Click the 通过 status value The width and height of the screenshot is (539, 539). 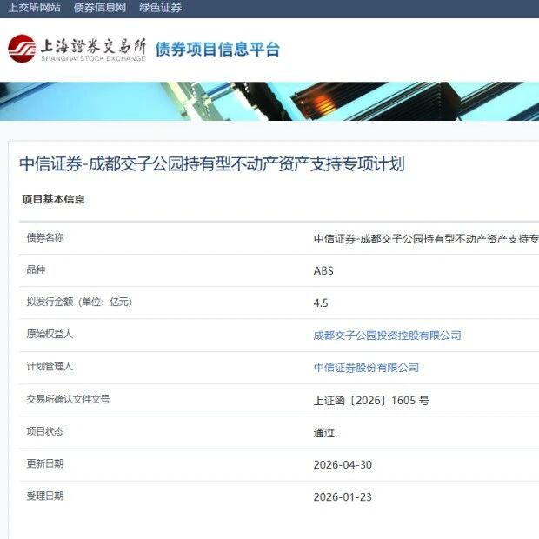click(x=323, y=433)
